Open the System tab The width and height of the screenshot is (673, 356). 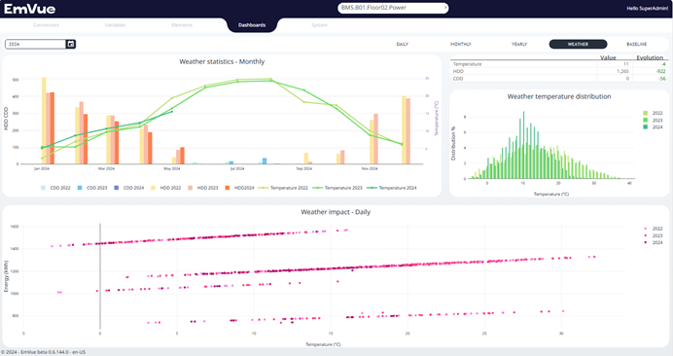coord(319,25)
